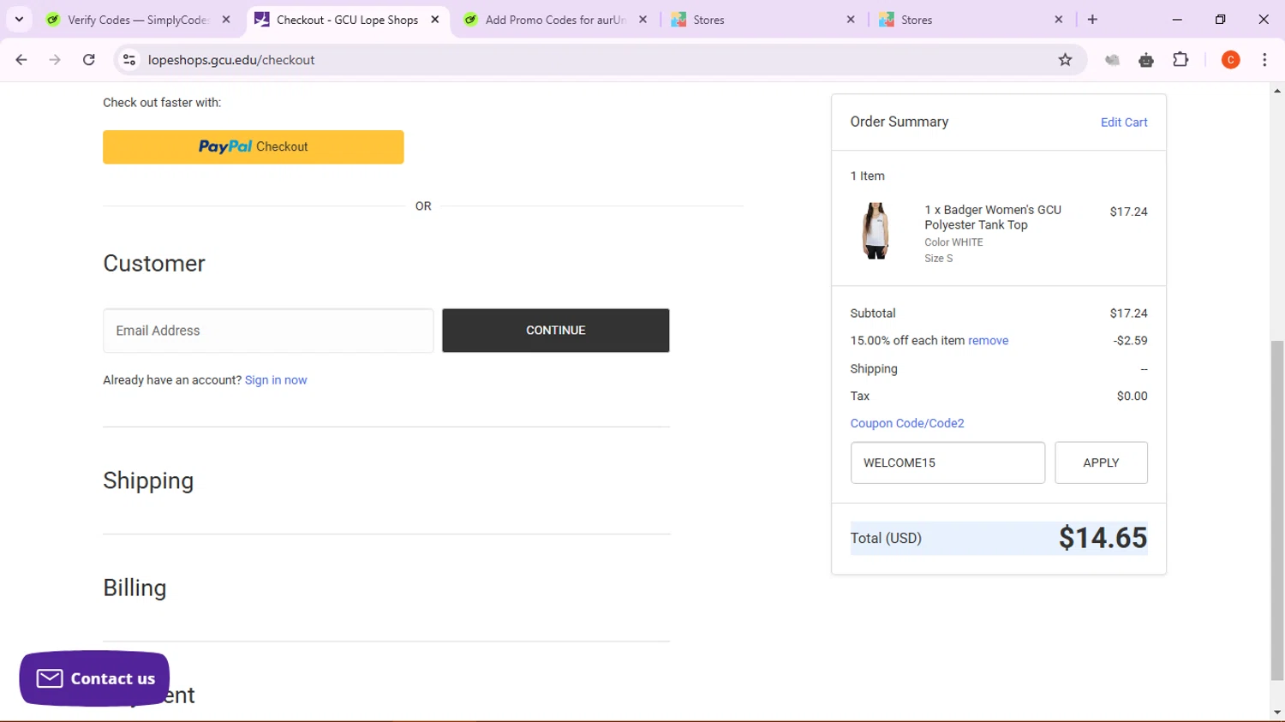Viewport: 1285px width, 722px height.
Task: Click the browser forward arrow
Action: point(55,60)
